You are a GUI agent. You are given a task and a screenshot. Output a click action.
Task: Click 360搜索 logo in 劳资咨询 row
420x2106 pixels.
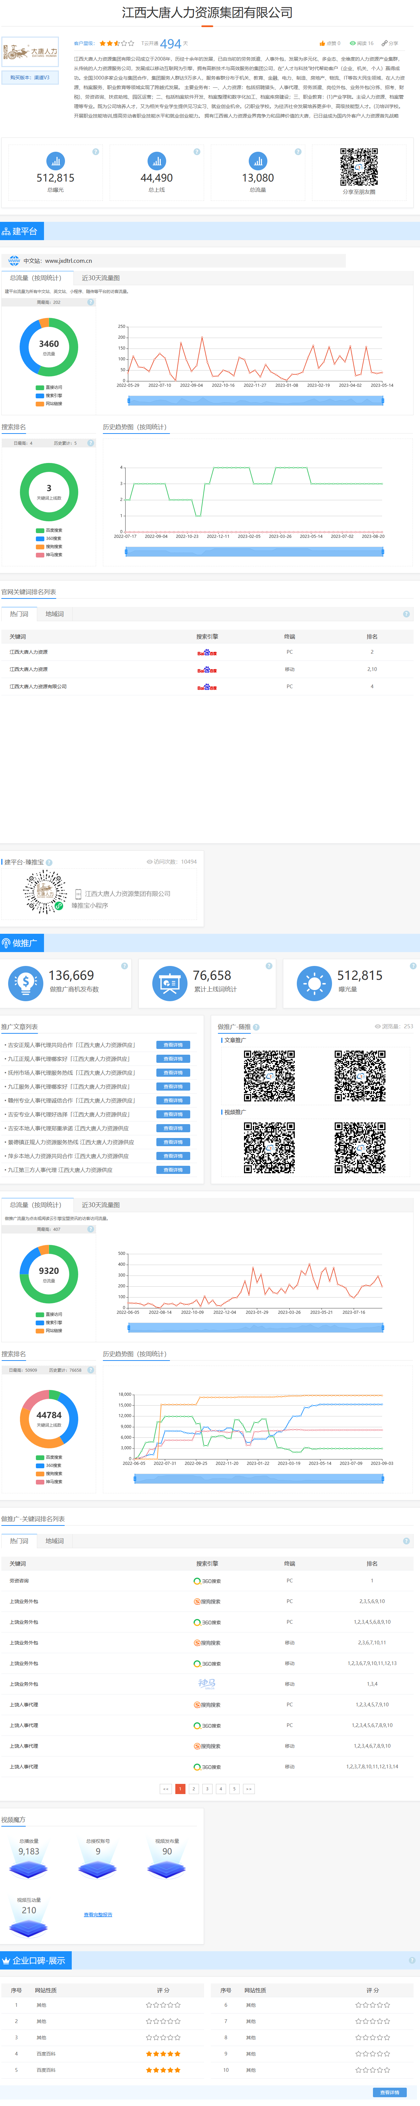[207, 1581]
